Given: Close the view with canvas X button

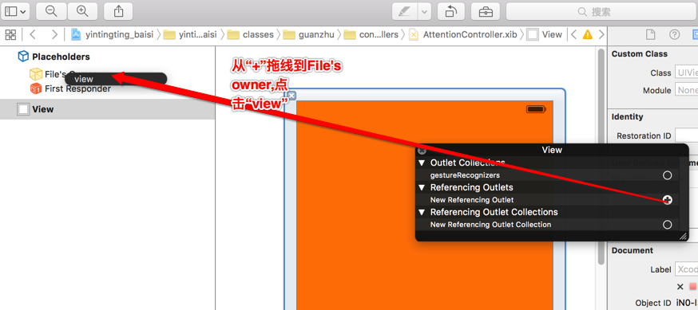Looking at the screenshot, I should (x=291, y=95).
